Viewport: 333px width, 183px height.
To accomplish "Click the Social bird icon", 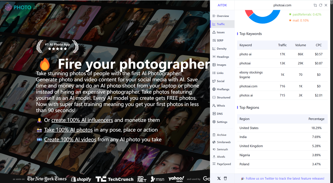I will [x=214, y=81].
